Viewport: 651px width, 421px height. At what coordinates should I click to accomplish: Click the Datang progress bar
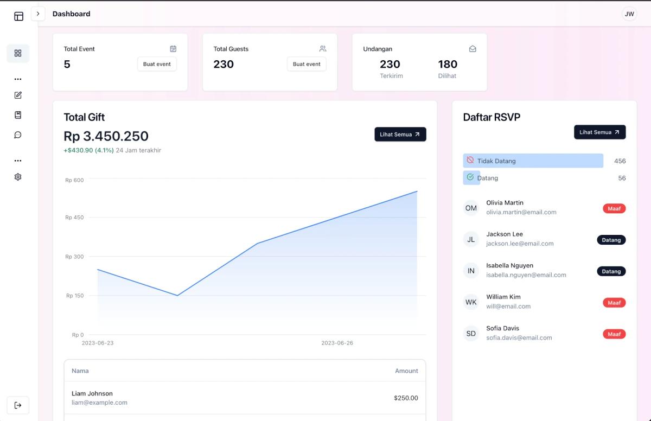(471, 178)
